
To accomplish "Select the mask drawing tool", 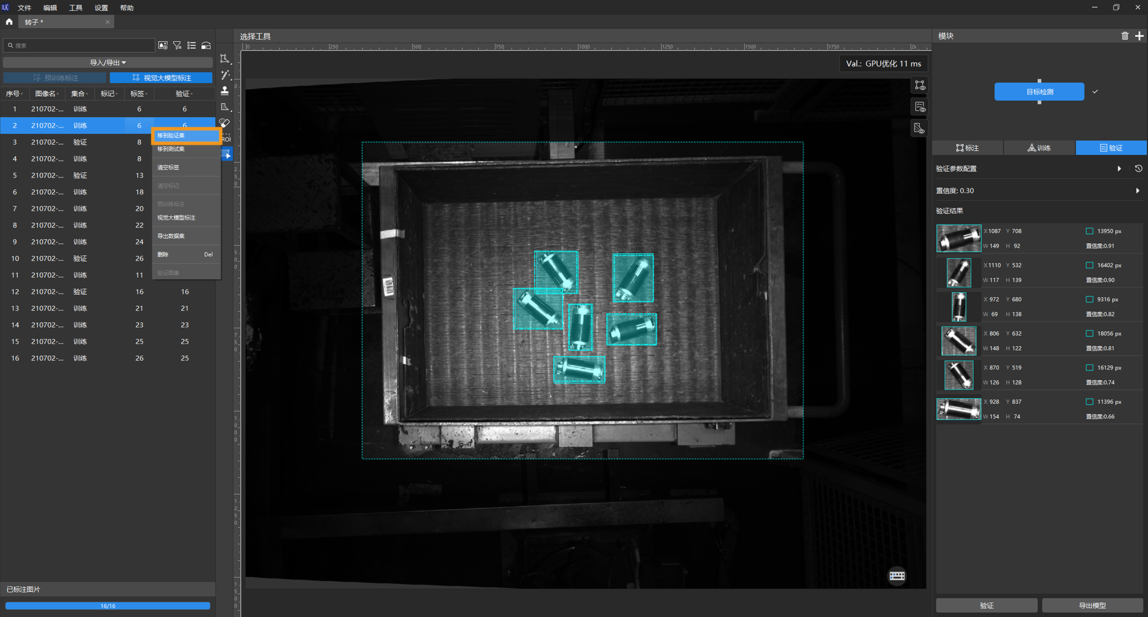I will pyautogui.click(x=225, y=107).
